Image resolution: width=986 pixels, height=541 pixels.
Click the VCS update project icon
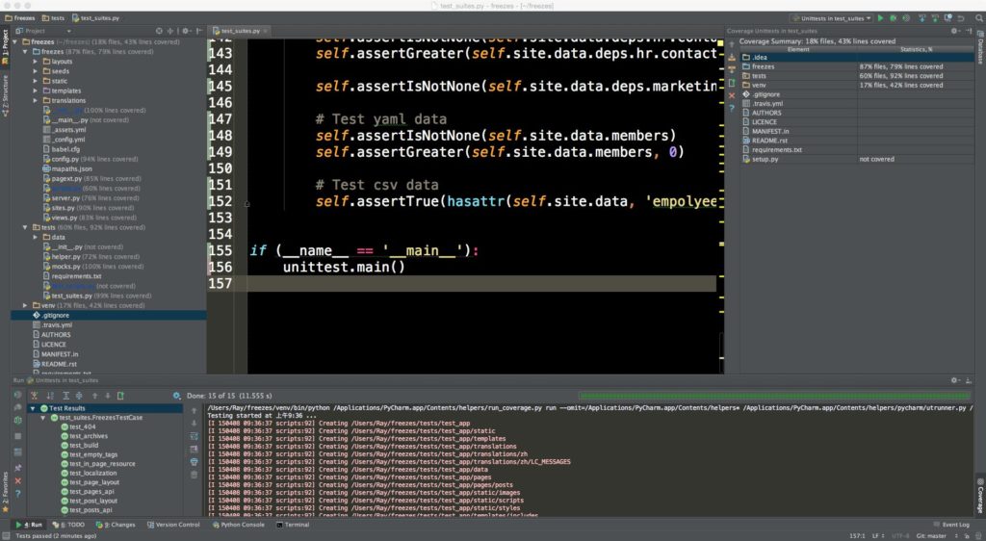pyautogui.click(x=922, y=18)
